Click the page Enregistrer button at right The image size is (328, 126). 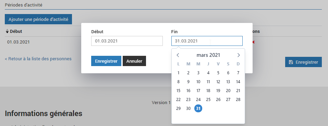303,62
